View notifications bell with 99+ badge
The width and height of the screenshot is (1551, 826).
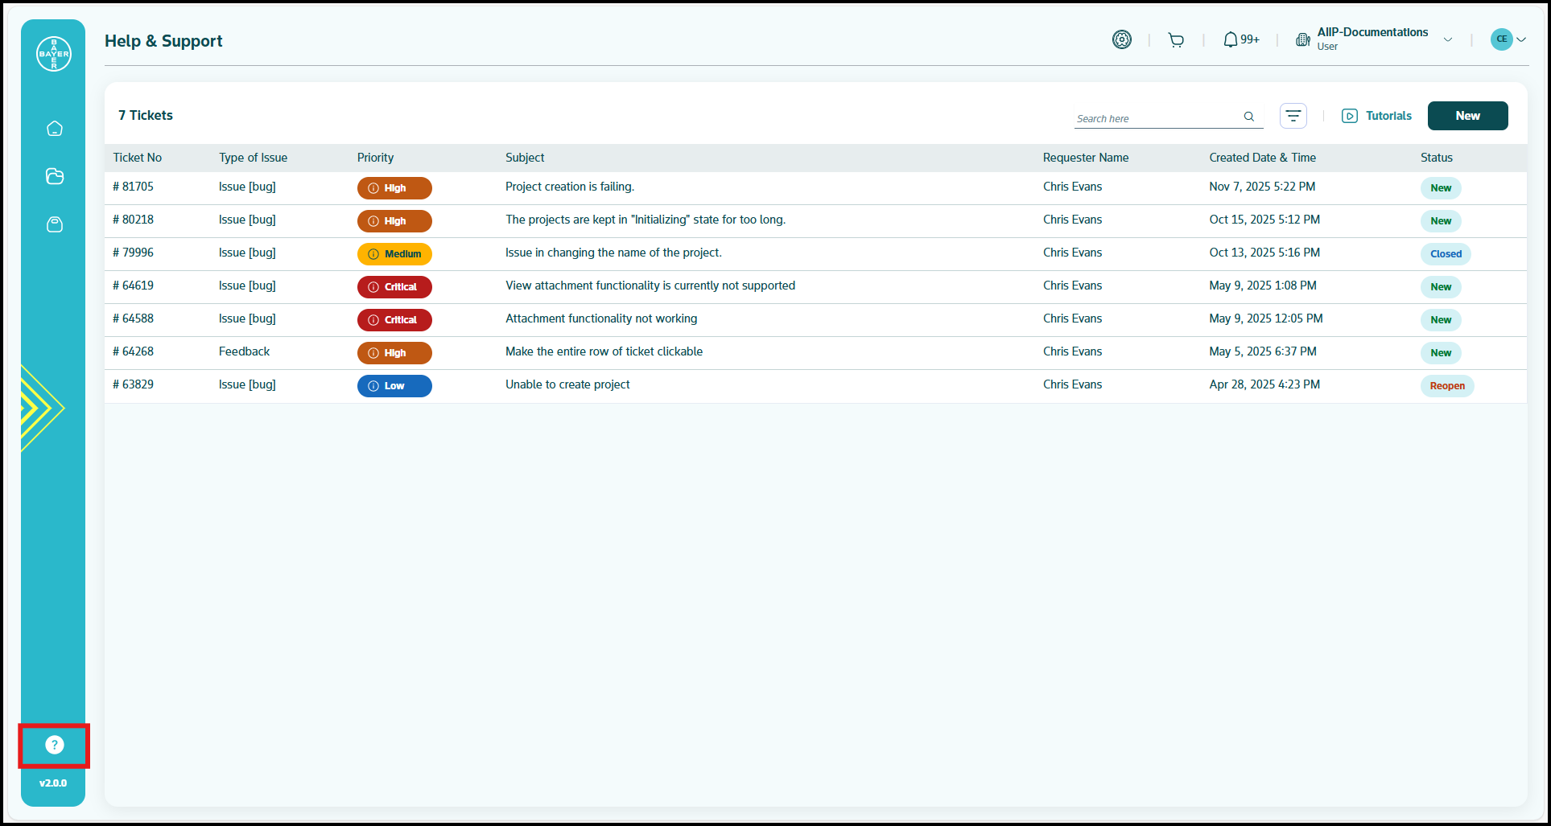coord(1240,39)
